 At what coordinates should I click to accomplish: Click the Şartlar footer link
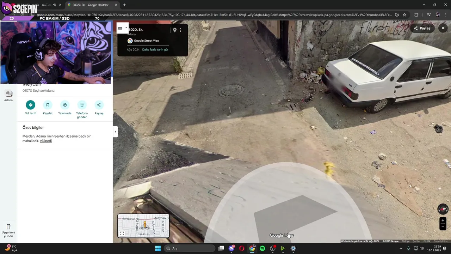pyautogui.click(x=416, y=241)
